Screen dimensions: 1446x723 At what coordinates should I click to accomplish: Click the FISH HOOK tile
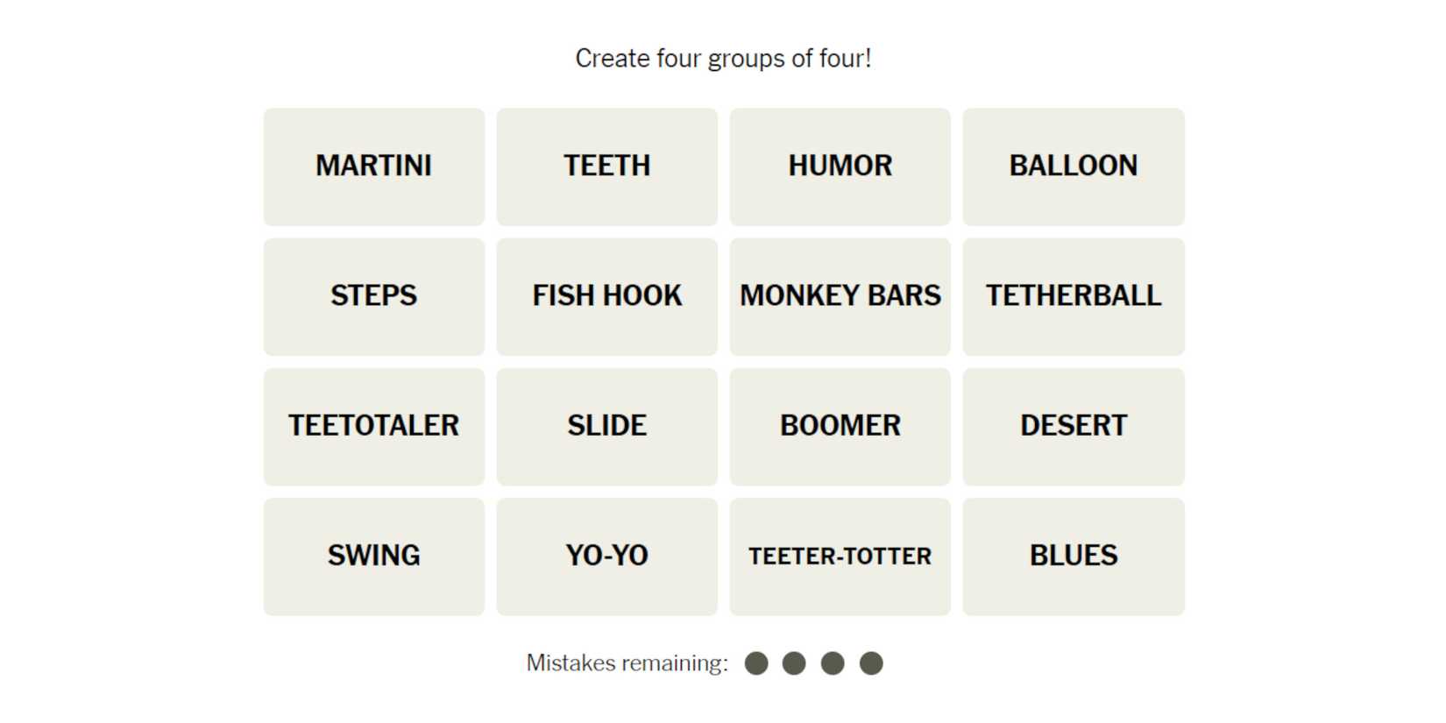(x=606, y=296)
